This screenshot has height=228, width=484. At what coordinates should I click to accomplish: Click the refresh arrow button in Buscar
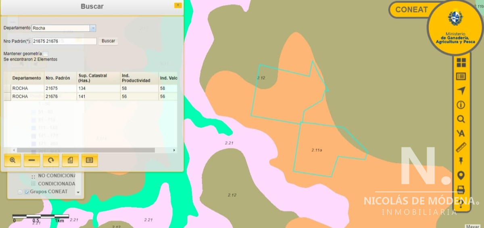coord(51,160)
